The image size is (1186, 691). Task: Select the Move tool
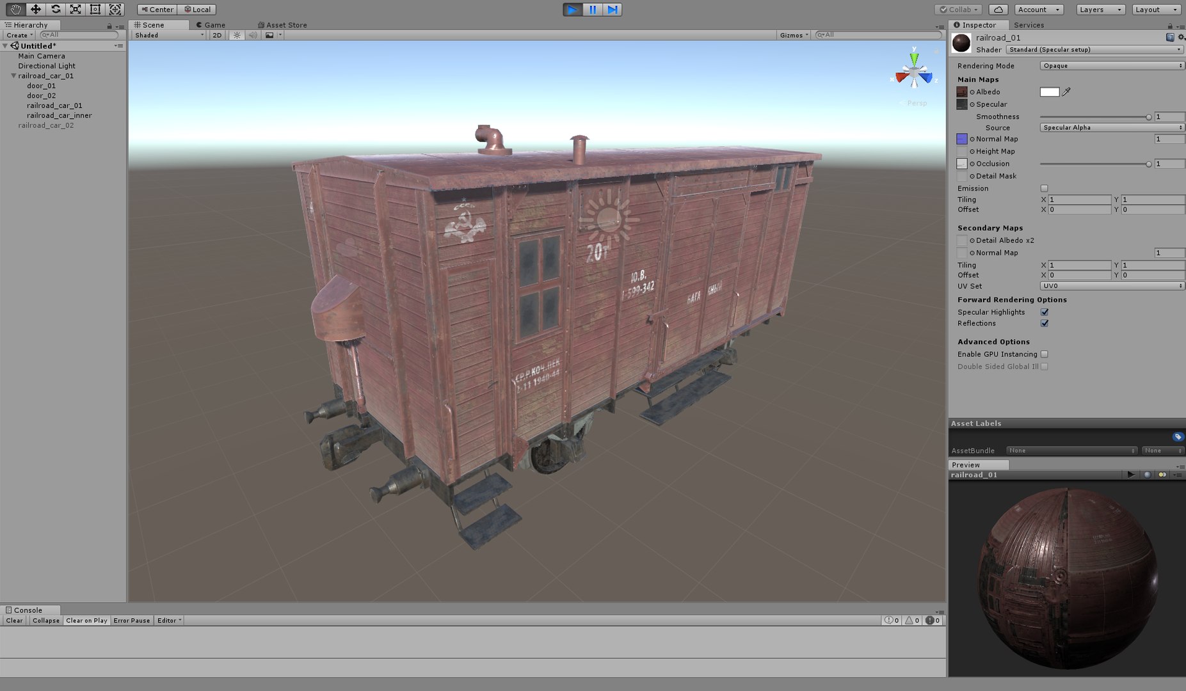tap(36, 9)
